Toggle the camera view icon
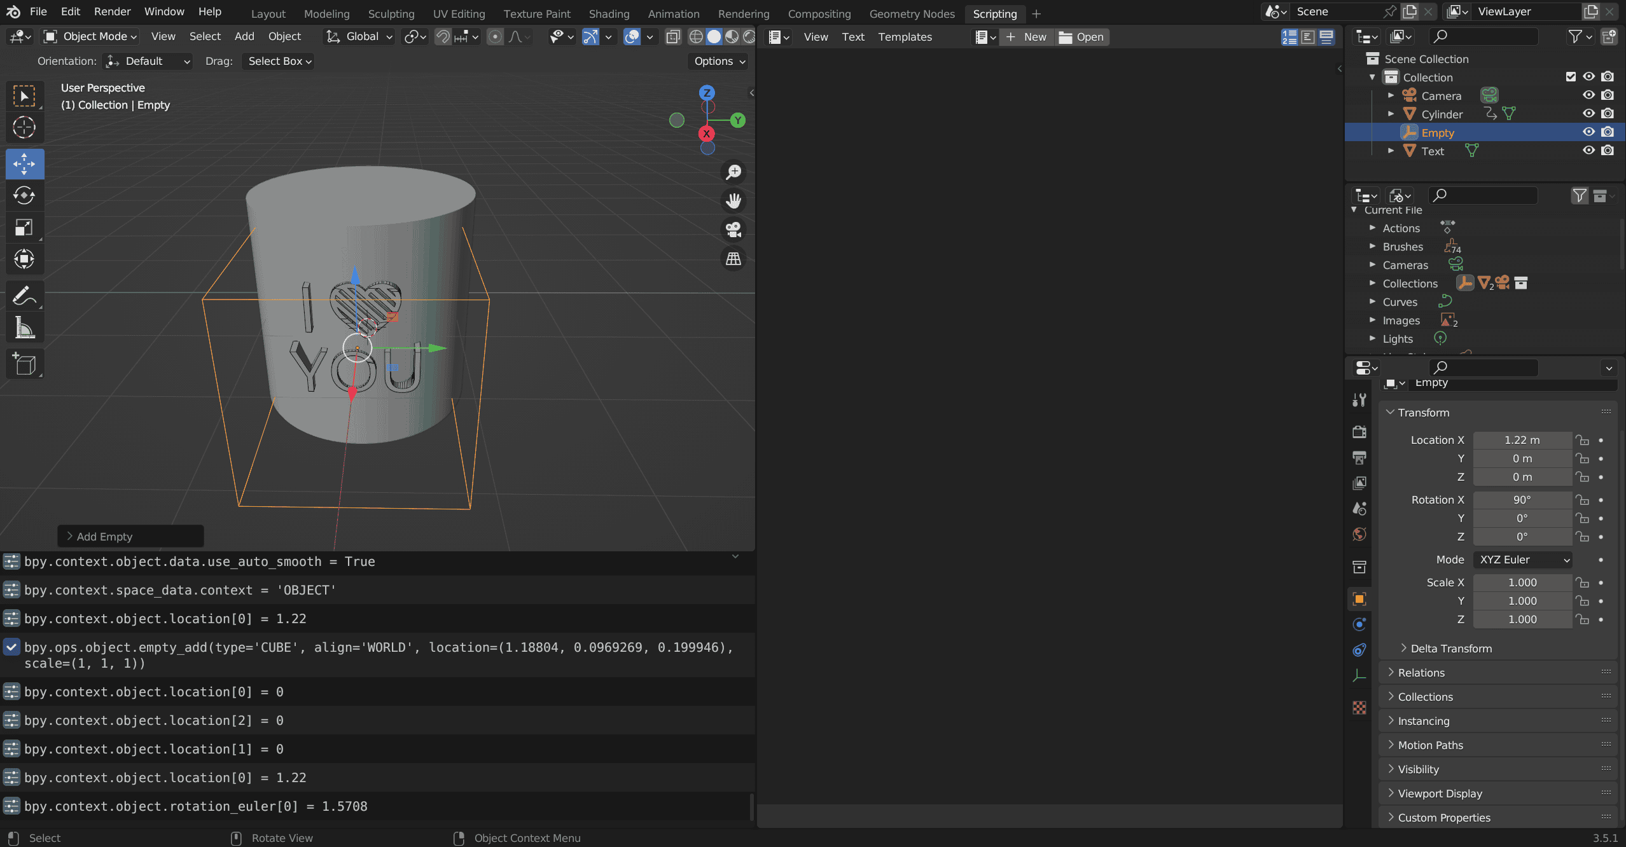The image size is (1626, 847). tap(733, 230)
